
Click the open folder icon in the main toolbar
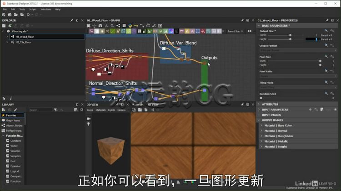pyautogui.click(x=15, y=14)
